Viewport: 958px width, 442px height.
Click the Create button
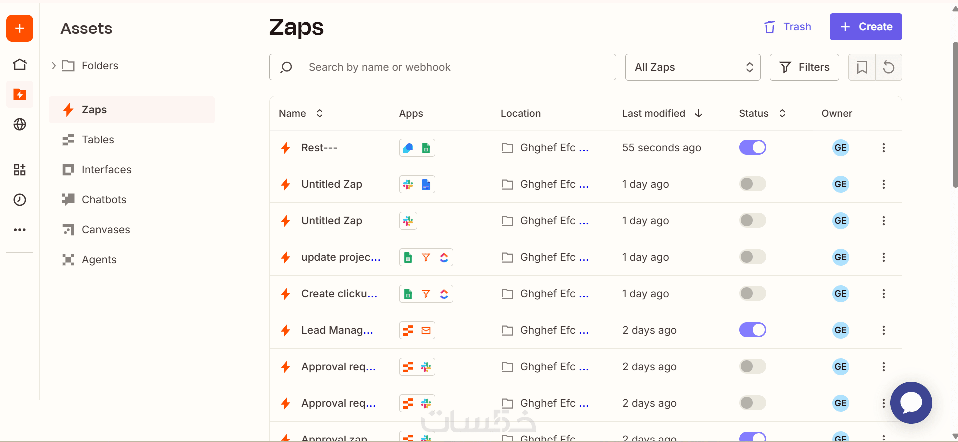pyautogui.click(x=865, y=27)
